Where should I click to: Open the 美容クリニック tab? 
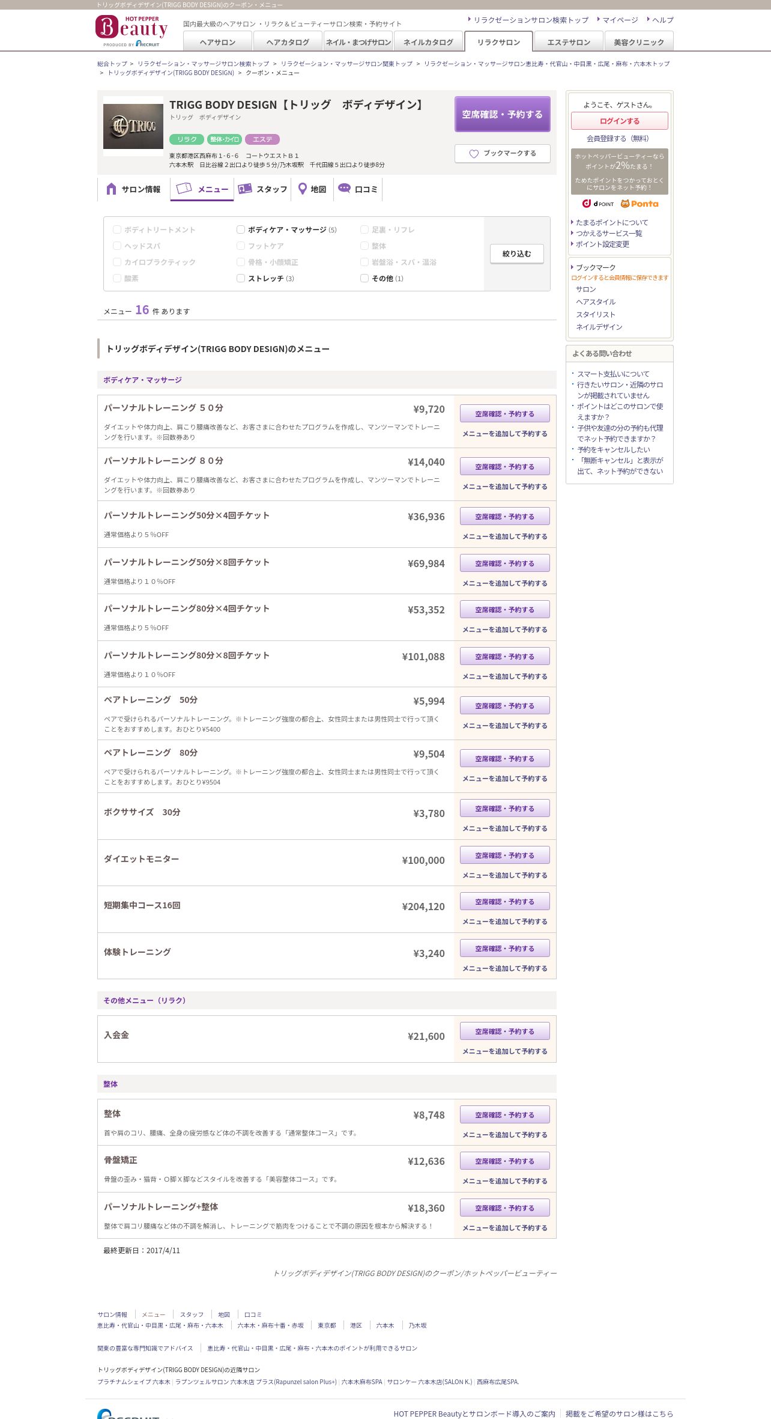[639, 41]
